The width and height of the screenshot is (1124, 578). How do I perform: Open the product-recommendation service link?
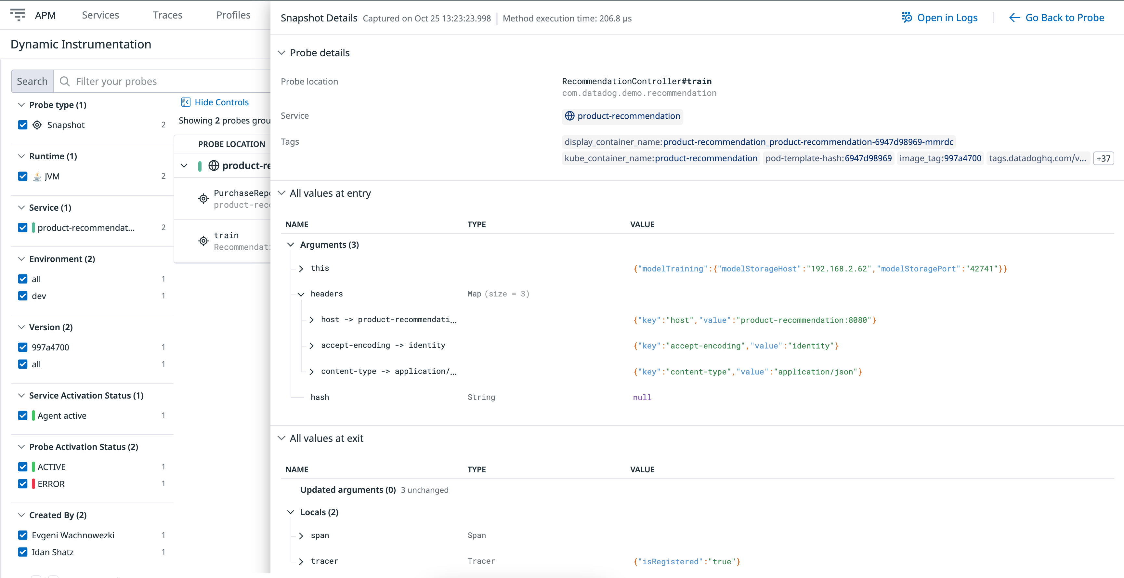point(628,116)
